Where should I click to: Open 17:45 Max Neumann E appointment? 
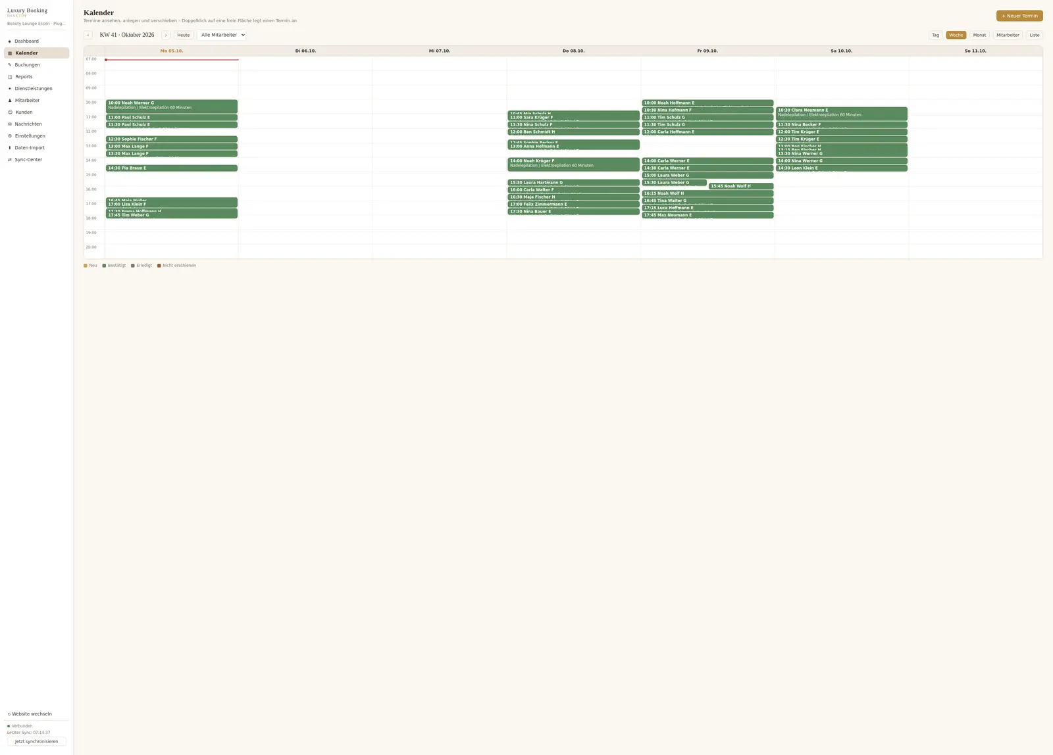tap(707, 215)
